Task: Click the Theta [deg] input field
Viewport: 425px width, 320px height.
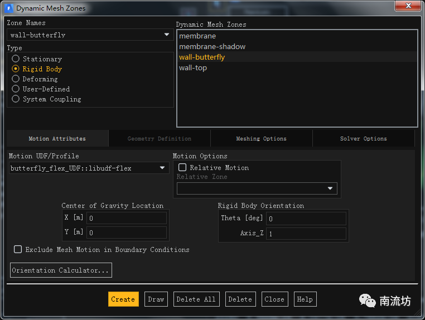Action: click(306, 219)
